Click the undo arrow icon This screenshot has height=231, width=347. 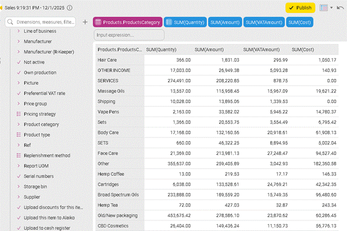click(340, 8)
